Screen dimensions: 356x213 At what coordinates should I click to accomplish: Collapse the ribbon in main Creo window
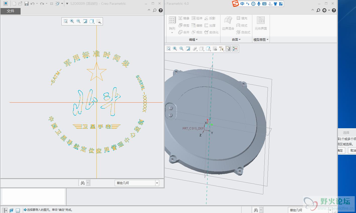313,10
